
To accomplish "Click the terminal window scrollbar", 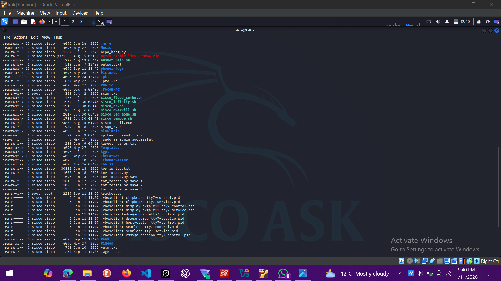I will click(498, 187).
